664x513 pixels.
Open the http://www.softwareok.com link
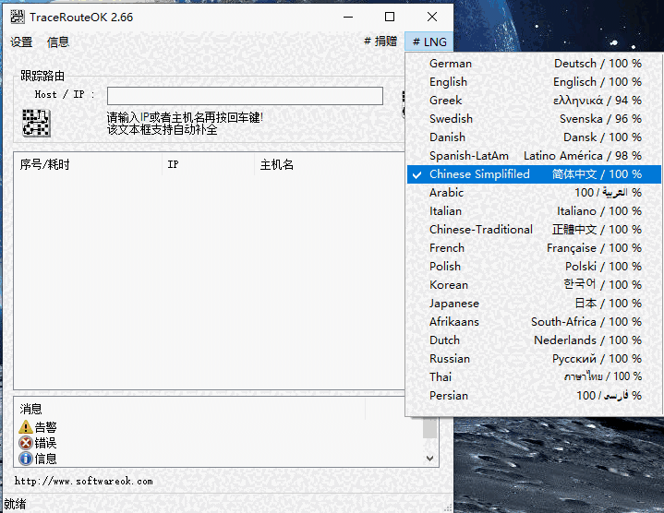[83, 482]
